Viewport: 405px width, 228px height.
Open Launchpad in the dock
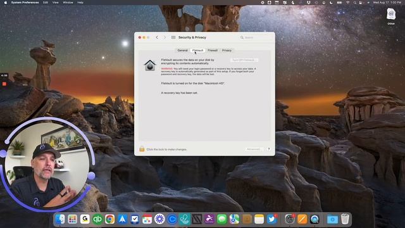coord(73,219)
